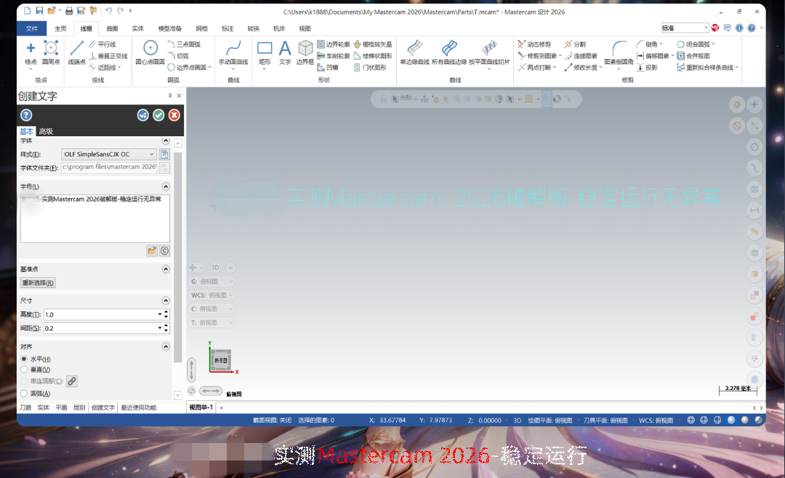This screenshot has height=478, width=785.
Task: Select the 边界框 bounding box tool
Action: (305, 54)
